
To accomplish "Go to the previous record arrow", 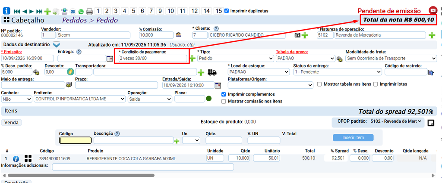I will pos(25,12).
